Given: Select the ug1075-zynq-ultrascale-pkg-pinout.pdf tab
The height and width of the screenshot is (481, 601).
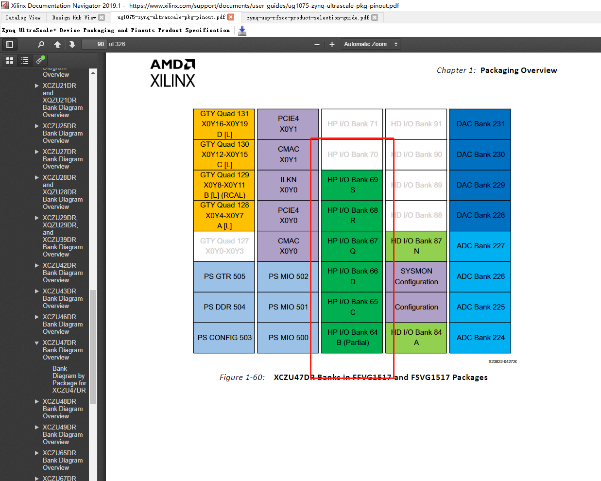Looking at the screenshot, I should [171, 17].
